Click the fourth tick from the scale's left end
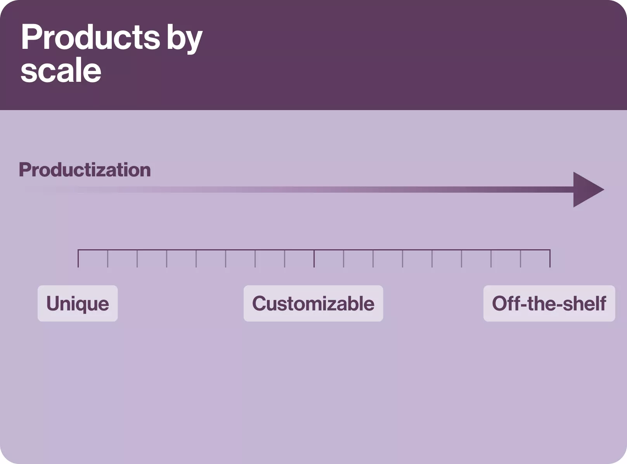Screen dimensions: 627x464 (x=166, y=259)
